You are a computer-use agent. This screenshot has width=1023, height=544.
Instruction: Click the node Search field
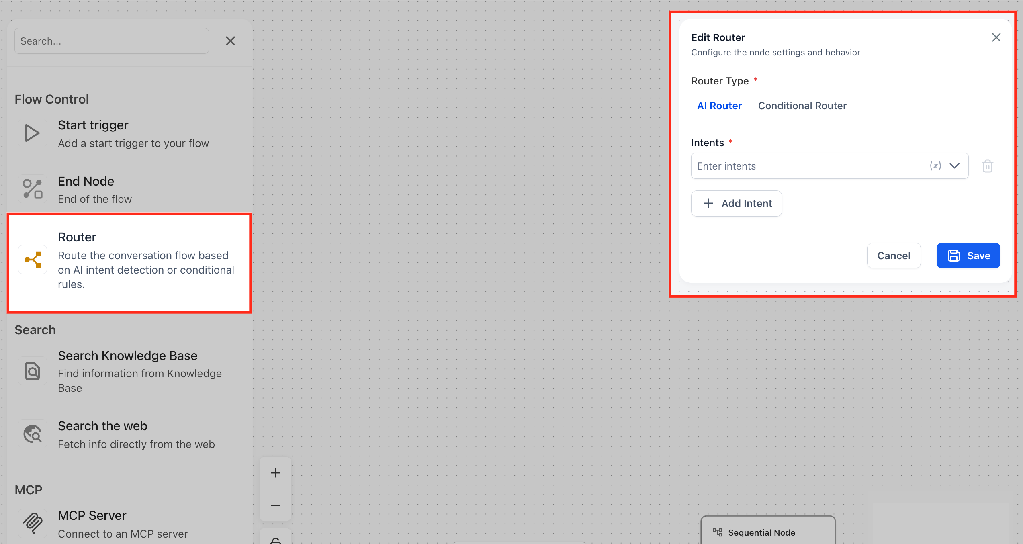click(111, 41)
